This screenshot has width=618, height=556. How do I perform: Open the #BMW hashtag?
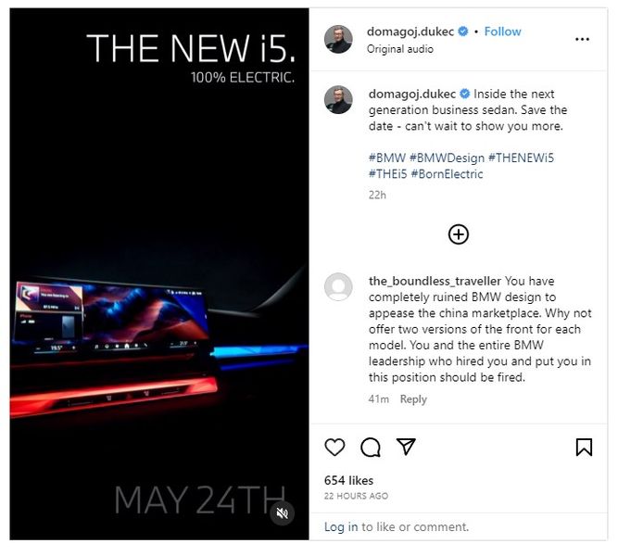[x=387, y=158]
